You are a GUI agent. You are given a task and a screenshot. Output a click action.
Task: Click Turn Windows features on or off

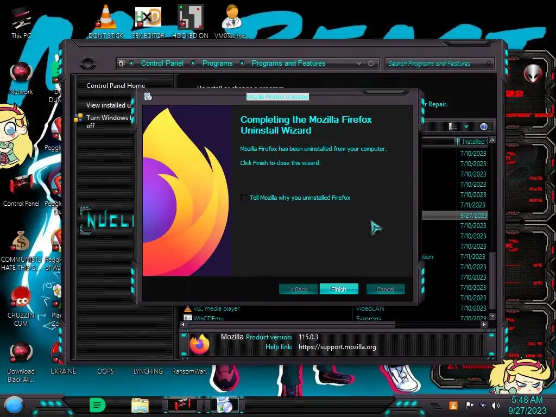point(109,122)
